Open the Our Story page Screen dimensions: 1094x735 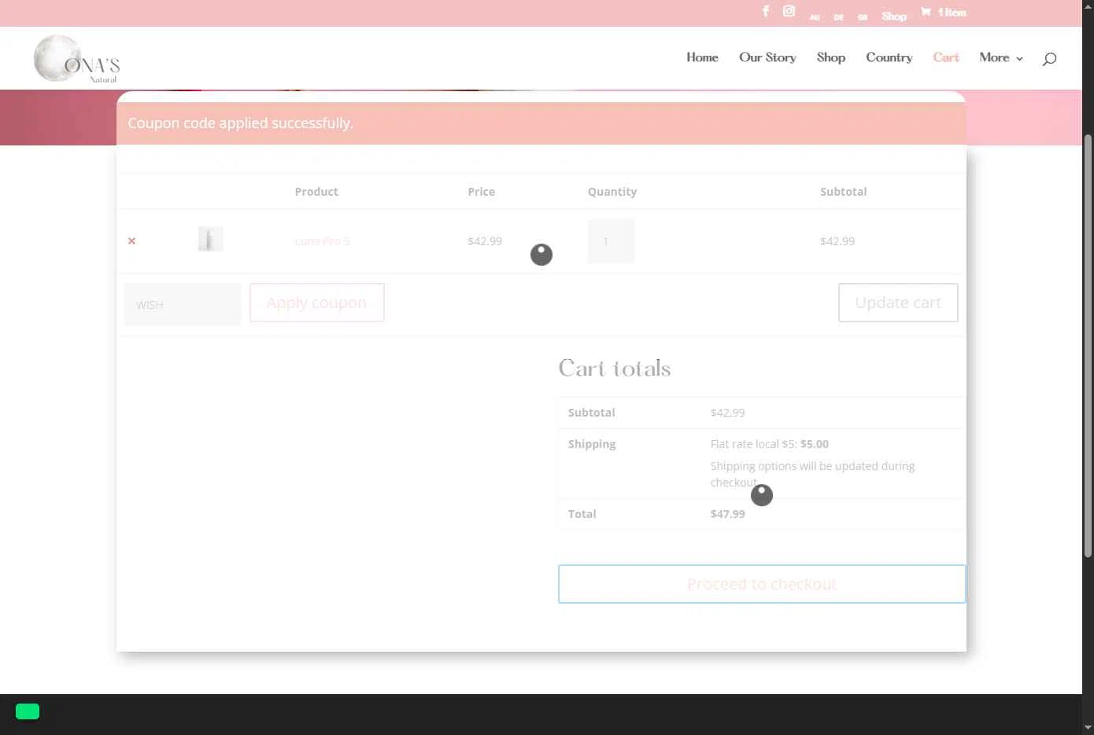click(x=767, y=57)
